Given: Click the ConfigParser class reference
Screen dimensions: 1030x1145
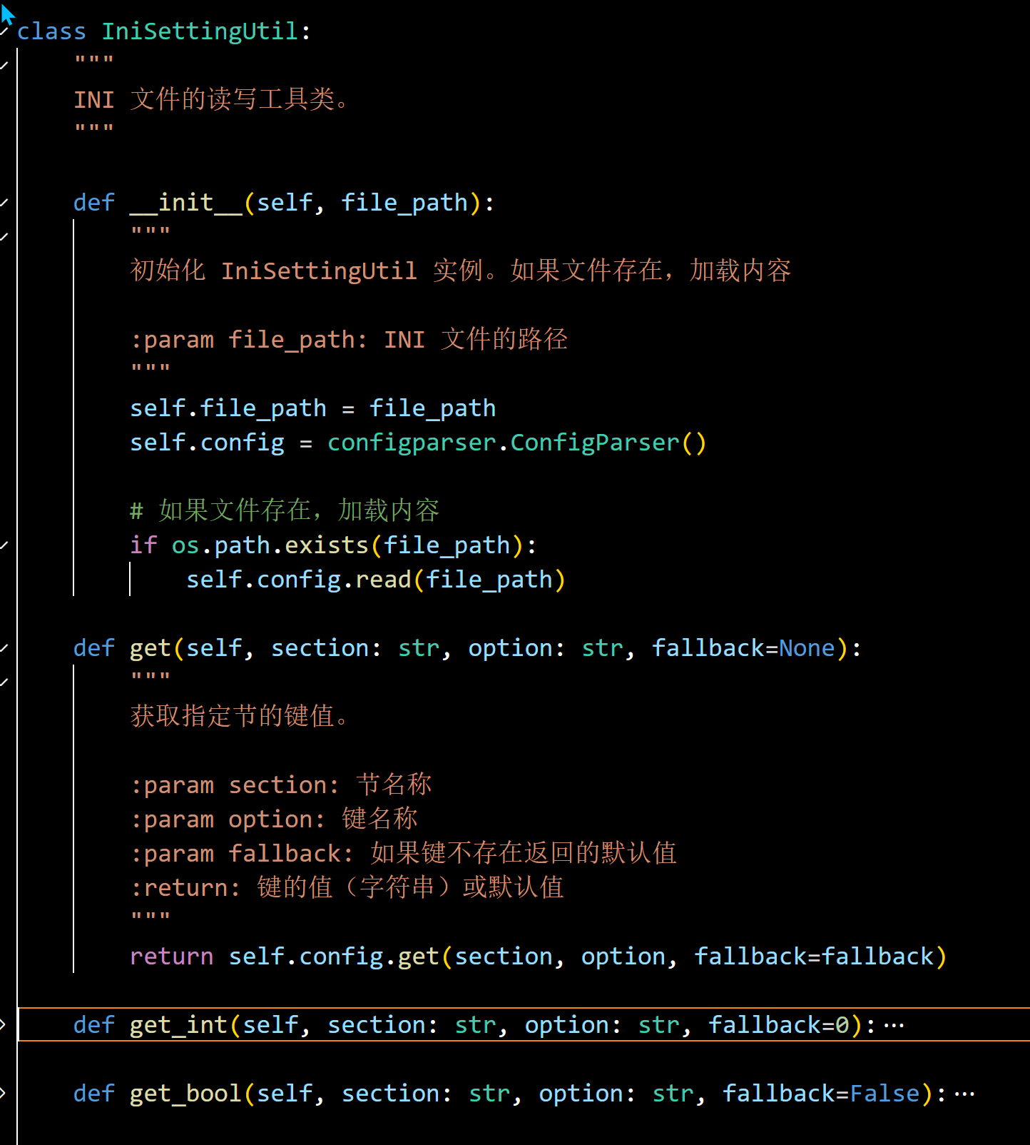Looking at the screenshot, I should point(594,443).
